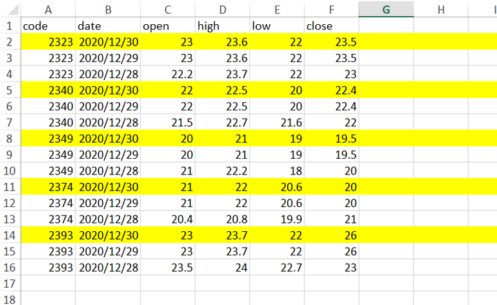
Task: Select column B header
Action: click(108, 10)
